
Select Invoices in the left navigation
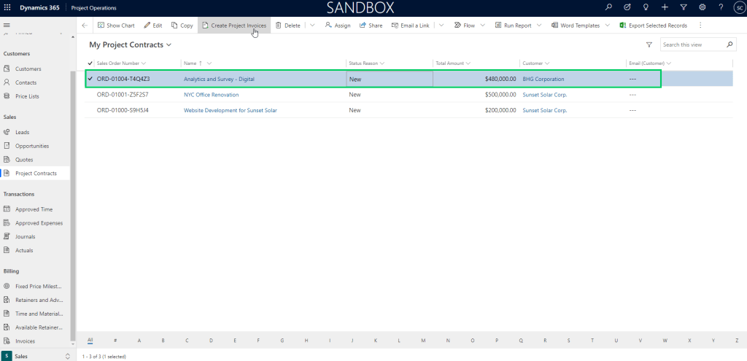pos(25,341)
